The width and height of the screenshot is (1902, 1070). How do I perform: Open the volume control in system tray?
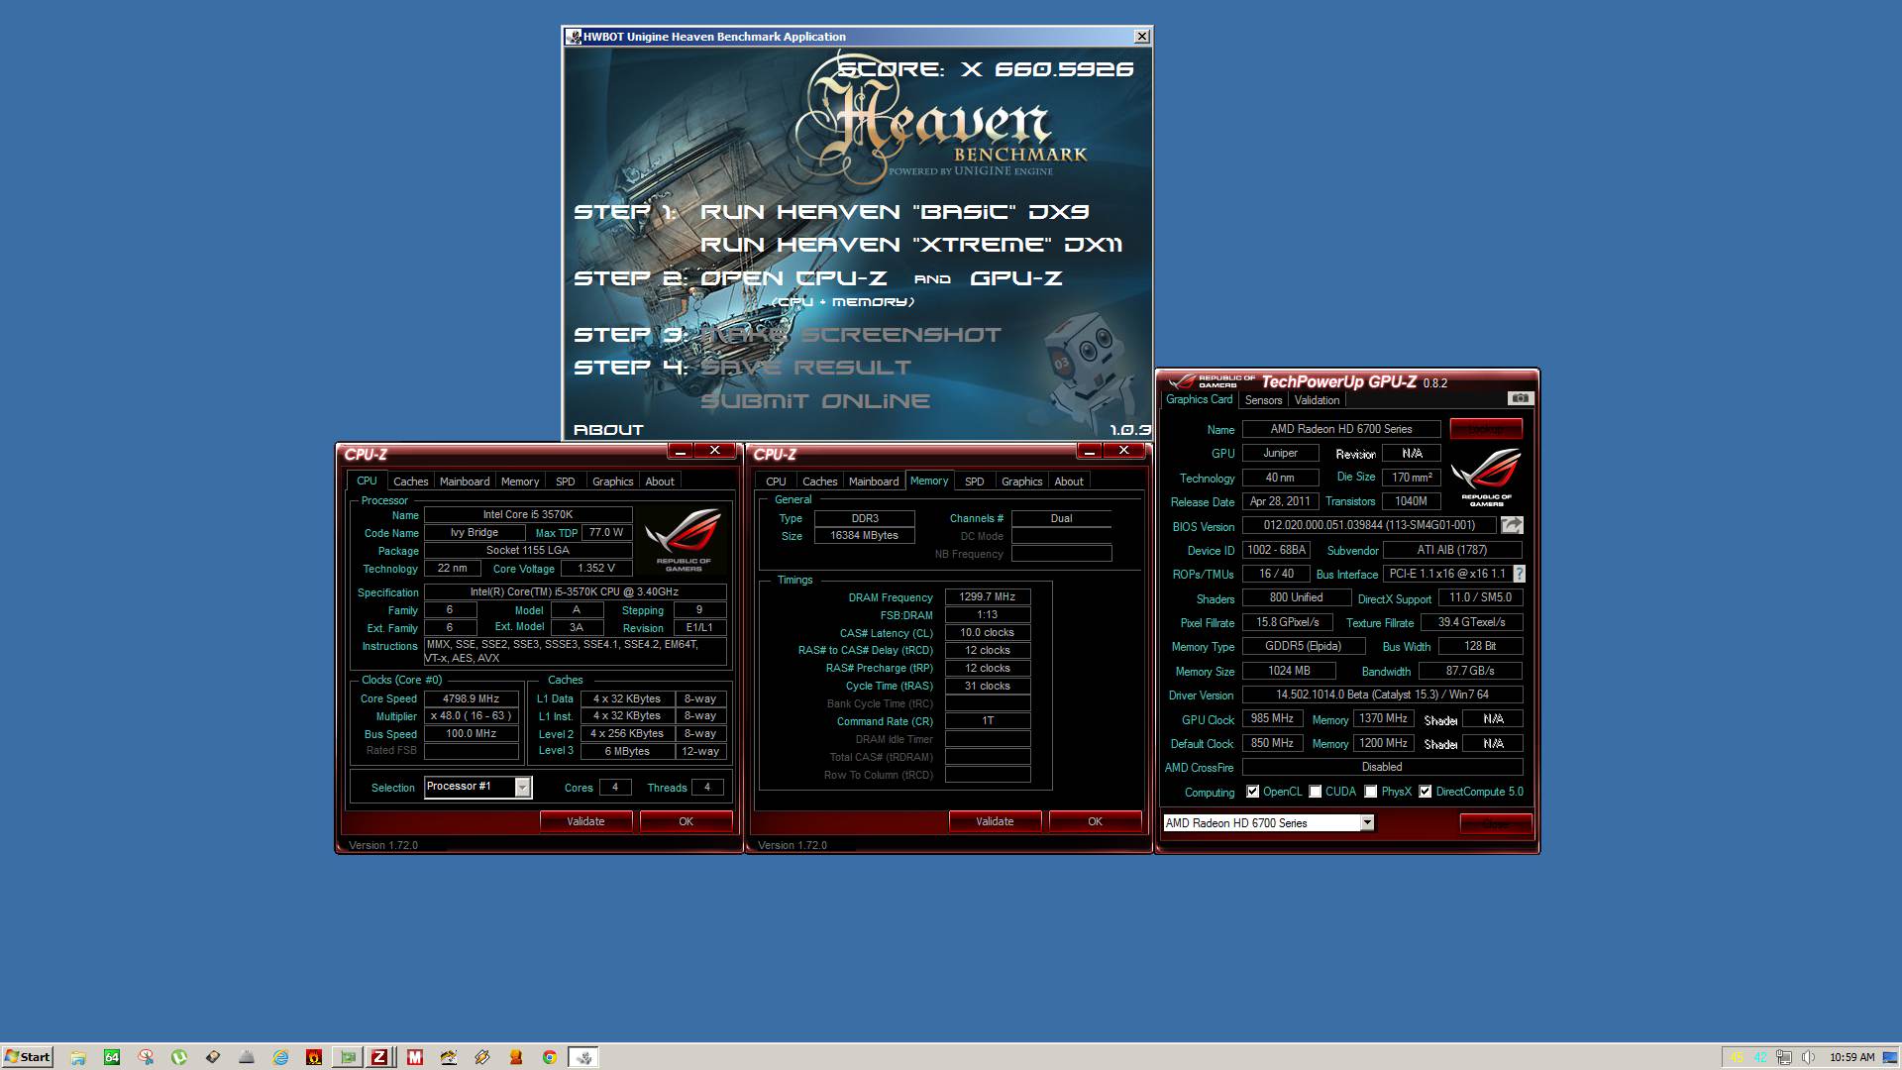point(1808,1057)
